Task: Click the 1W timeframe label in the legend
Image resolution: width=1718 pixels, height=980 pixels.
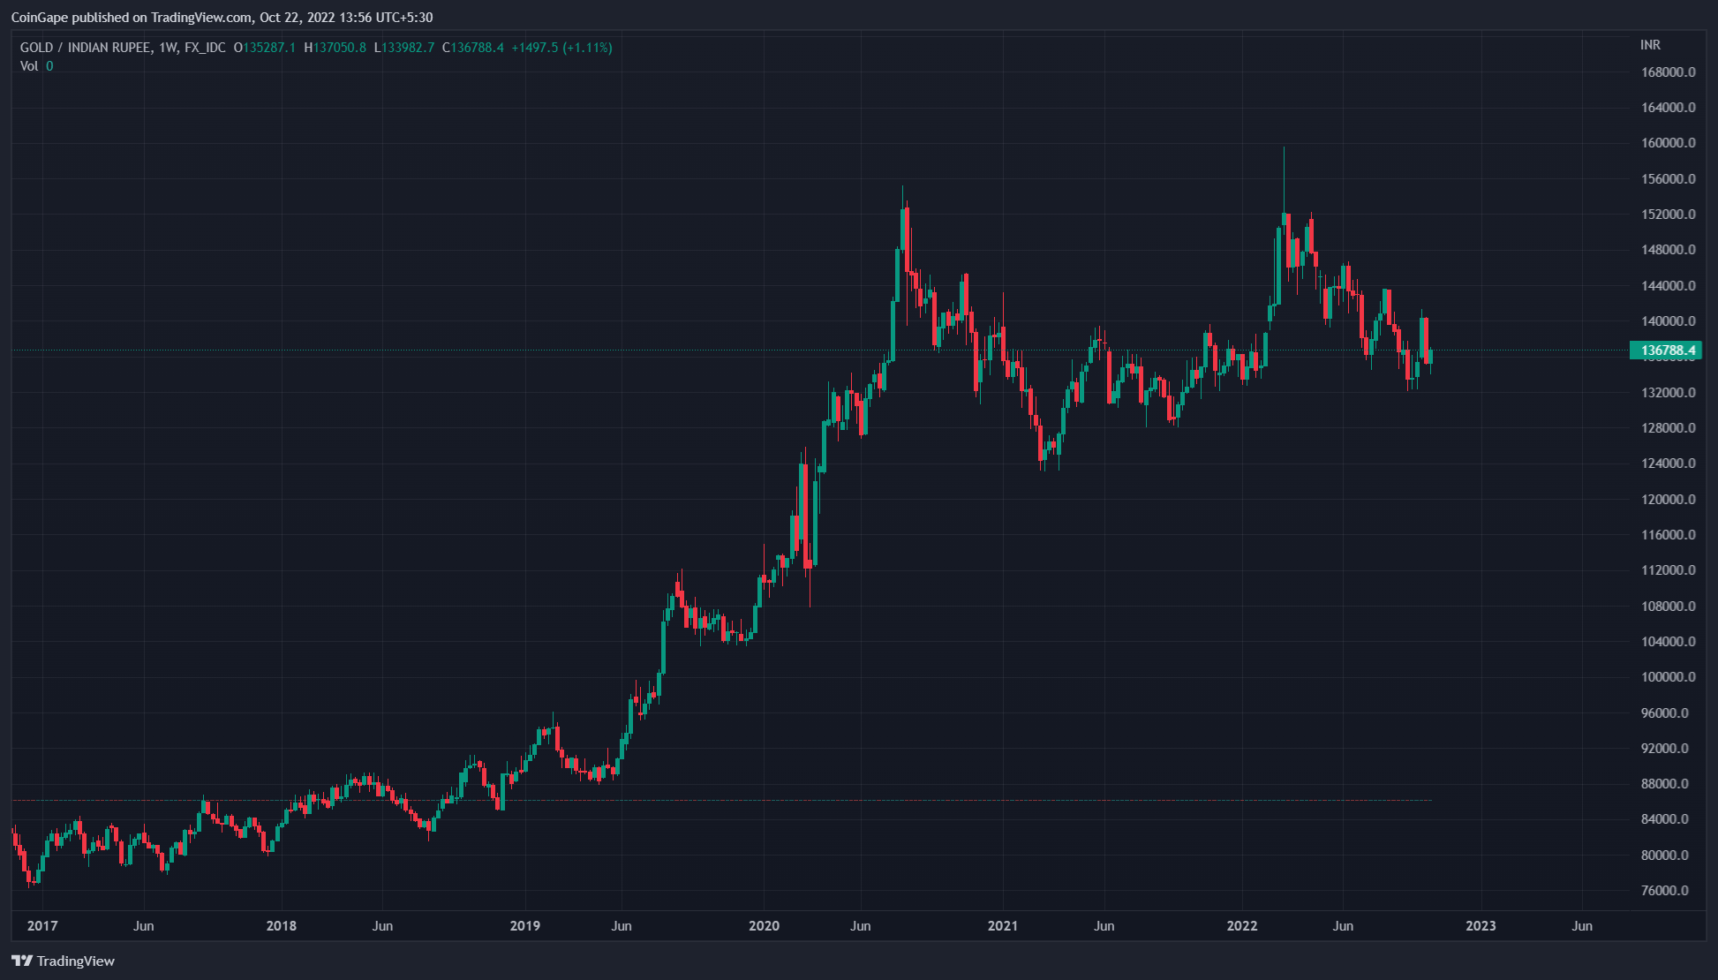Action: tap(168, 48)
